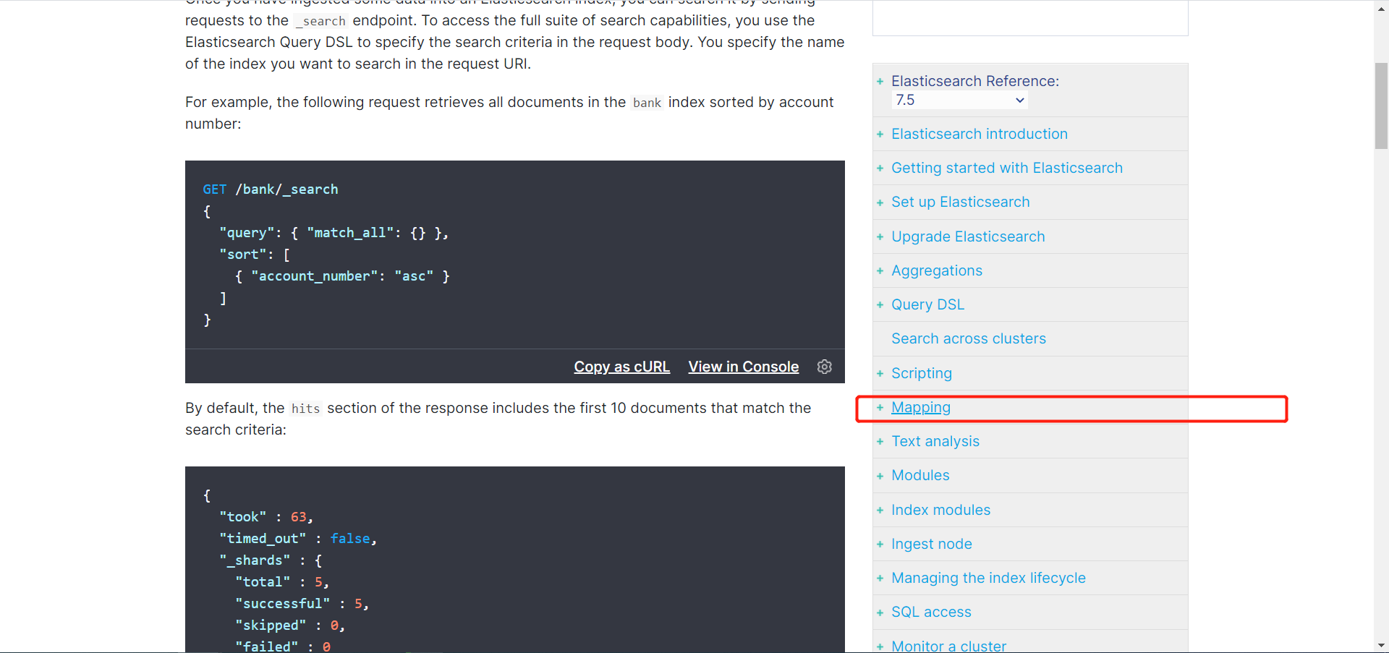Expand the Query DSL plus icon

point(880,304)
